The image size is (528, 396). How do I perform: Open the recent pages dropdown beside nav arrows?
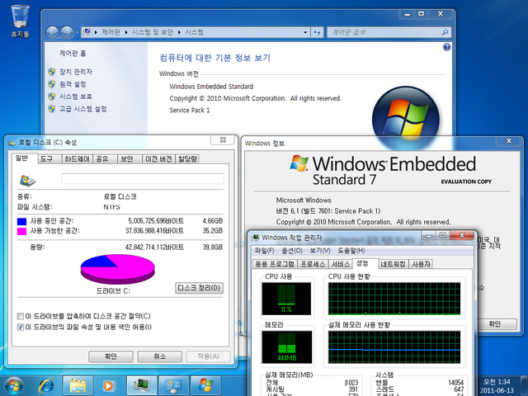click(x=77, y=33)
